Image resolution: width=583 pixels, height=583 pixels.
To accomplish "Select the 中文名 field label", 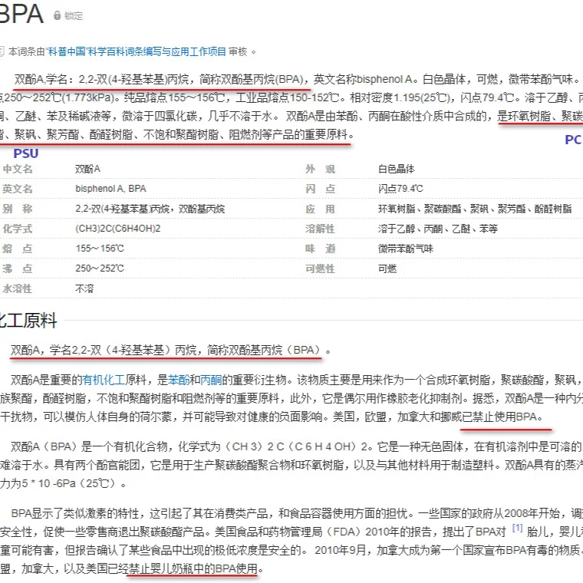I will click(18, 170).
